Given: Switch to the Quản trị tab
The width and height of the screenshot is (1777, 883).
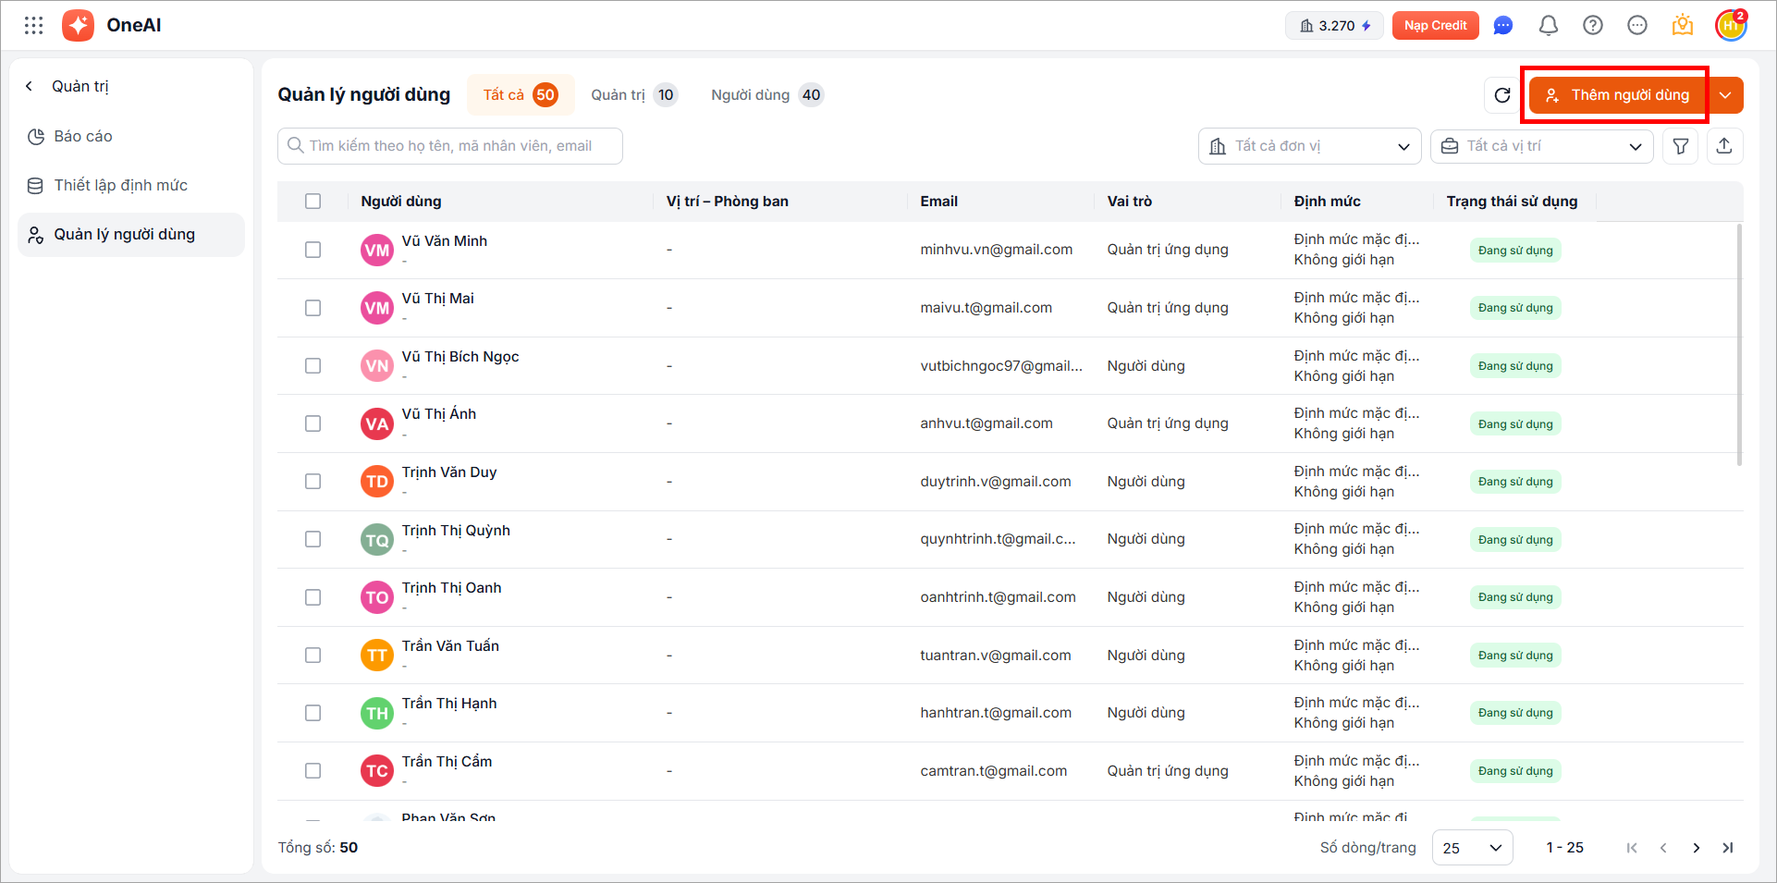Looking at the screenshot, I should (x=633, y=95).
